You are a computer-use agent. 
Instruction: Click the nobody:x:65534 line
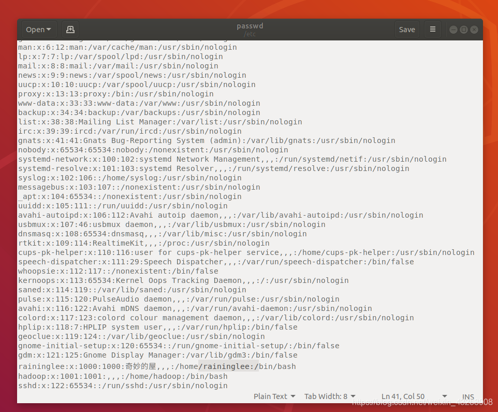click(153, 150)
